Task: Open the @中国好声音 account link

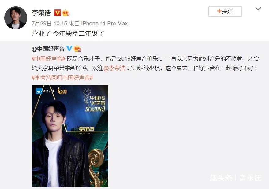Action: (x=48, y=49)
